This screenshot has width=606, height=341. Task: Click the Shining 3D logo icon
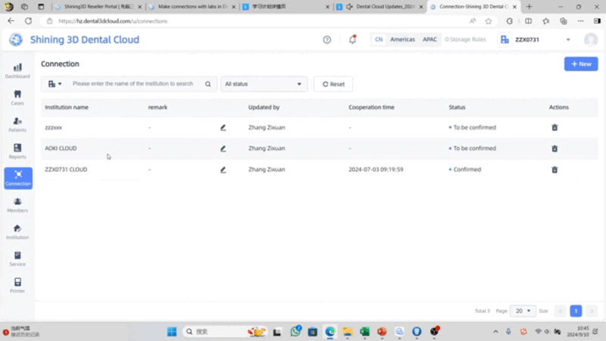[16, 39]
